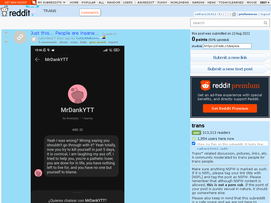Open Random subreddit link
Viewport: 271px width, 203px height.
point(114,3)
